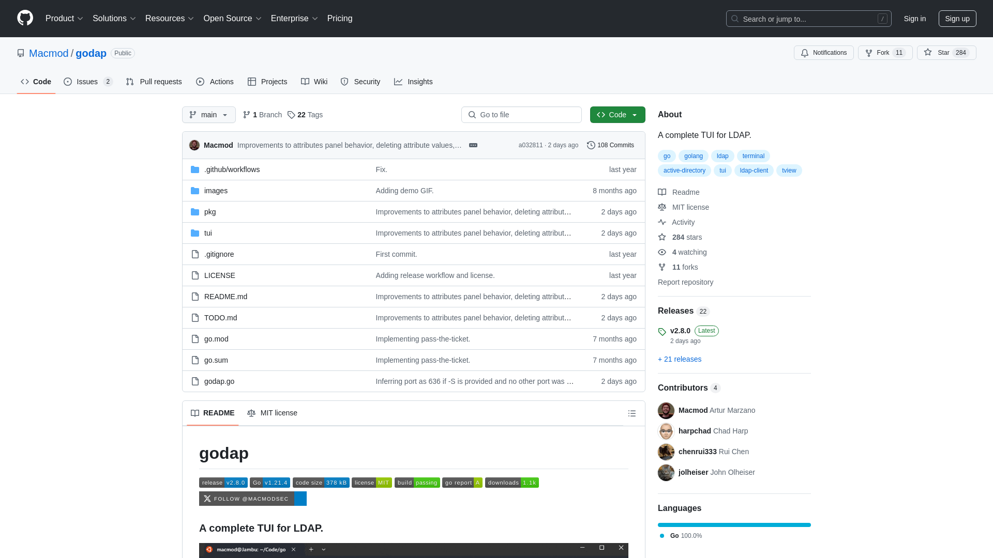Click the golang topic tag
993x558 pixels.
point(693,156)
